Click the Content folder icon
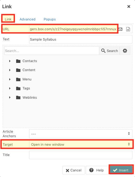 18,70
